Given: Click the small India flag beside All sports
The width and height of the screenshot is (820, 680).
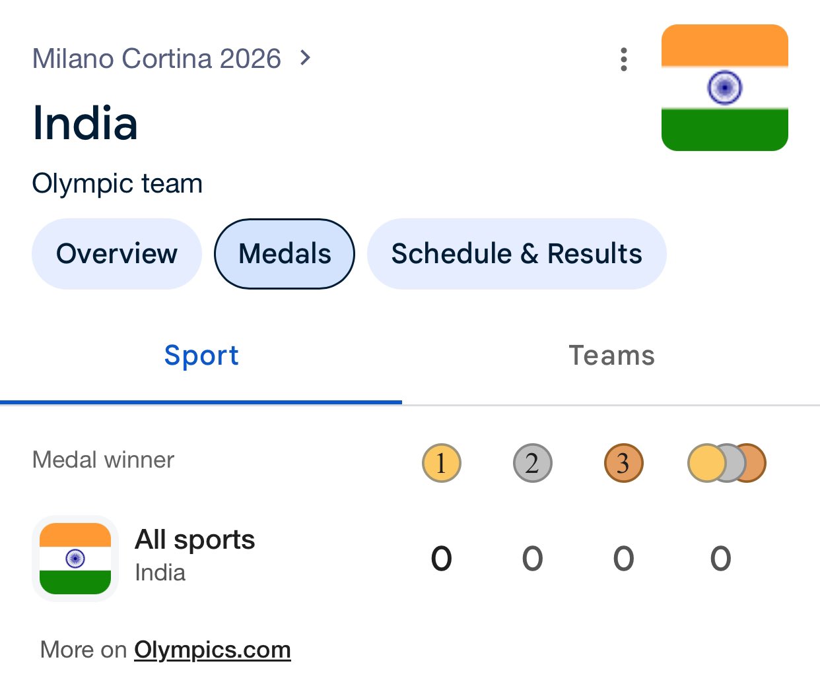Looking at the screenshot, I should [75, 559].
